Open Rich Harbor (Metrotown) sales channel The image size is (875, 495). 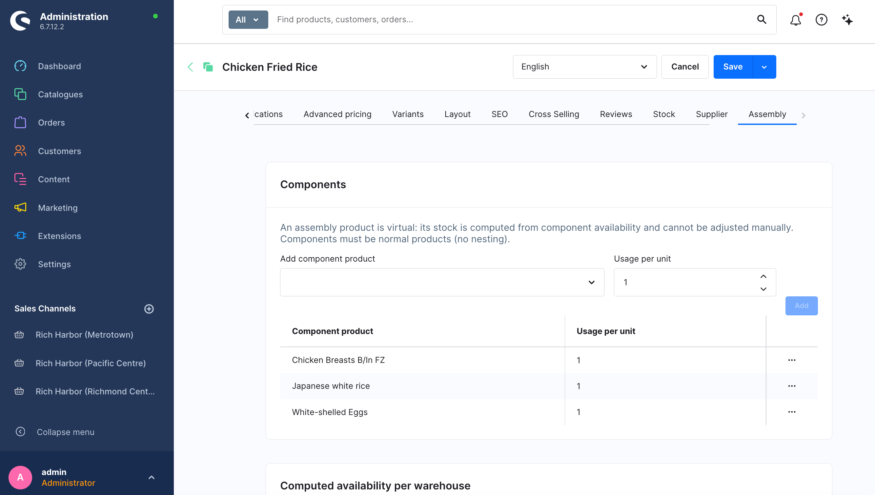(x=84, y=334)
